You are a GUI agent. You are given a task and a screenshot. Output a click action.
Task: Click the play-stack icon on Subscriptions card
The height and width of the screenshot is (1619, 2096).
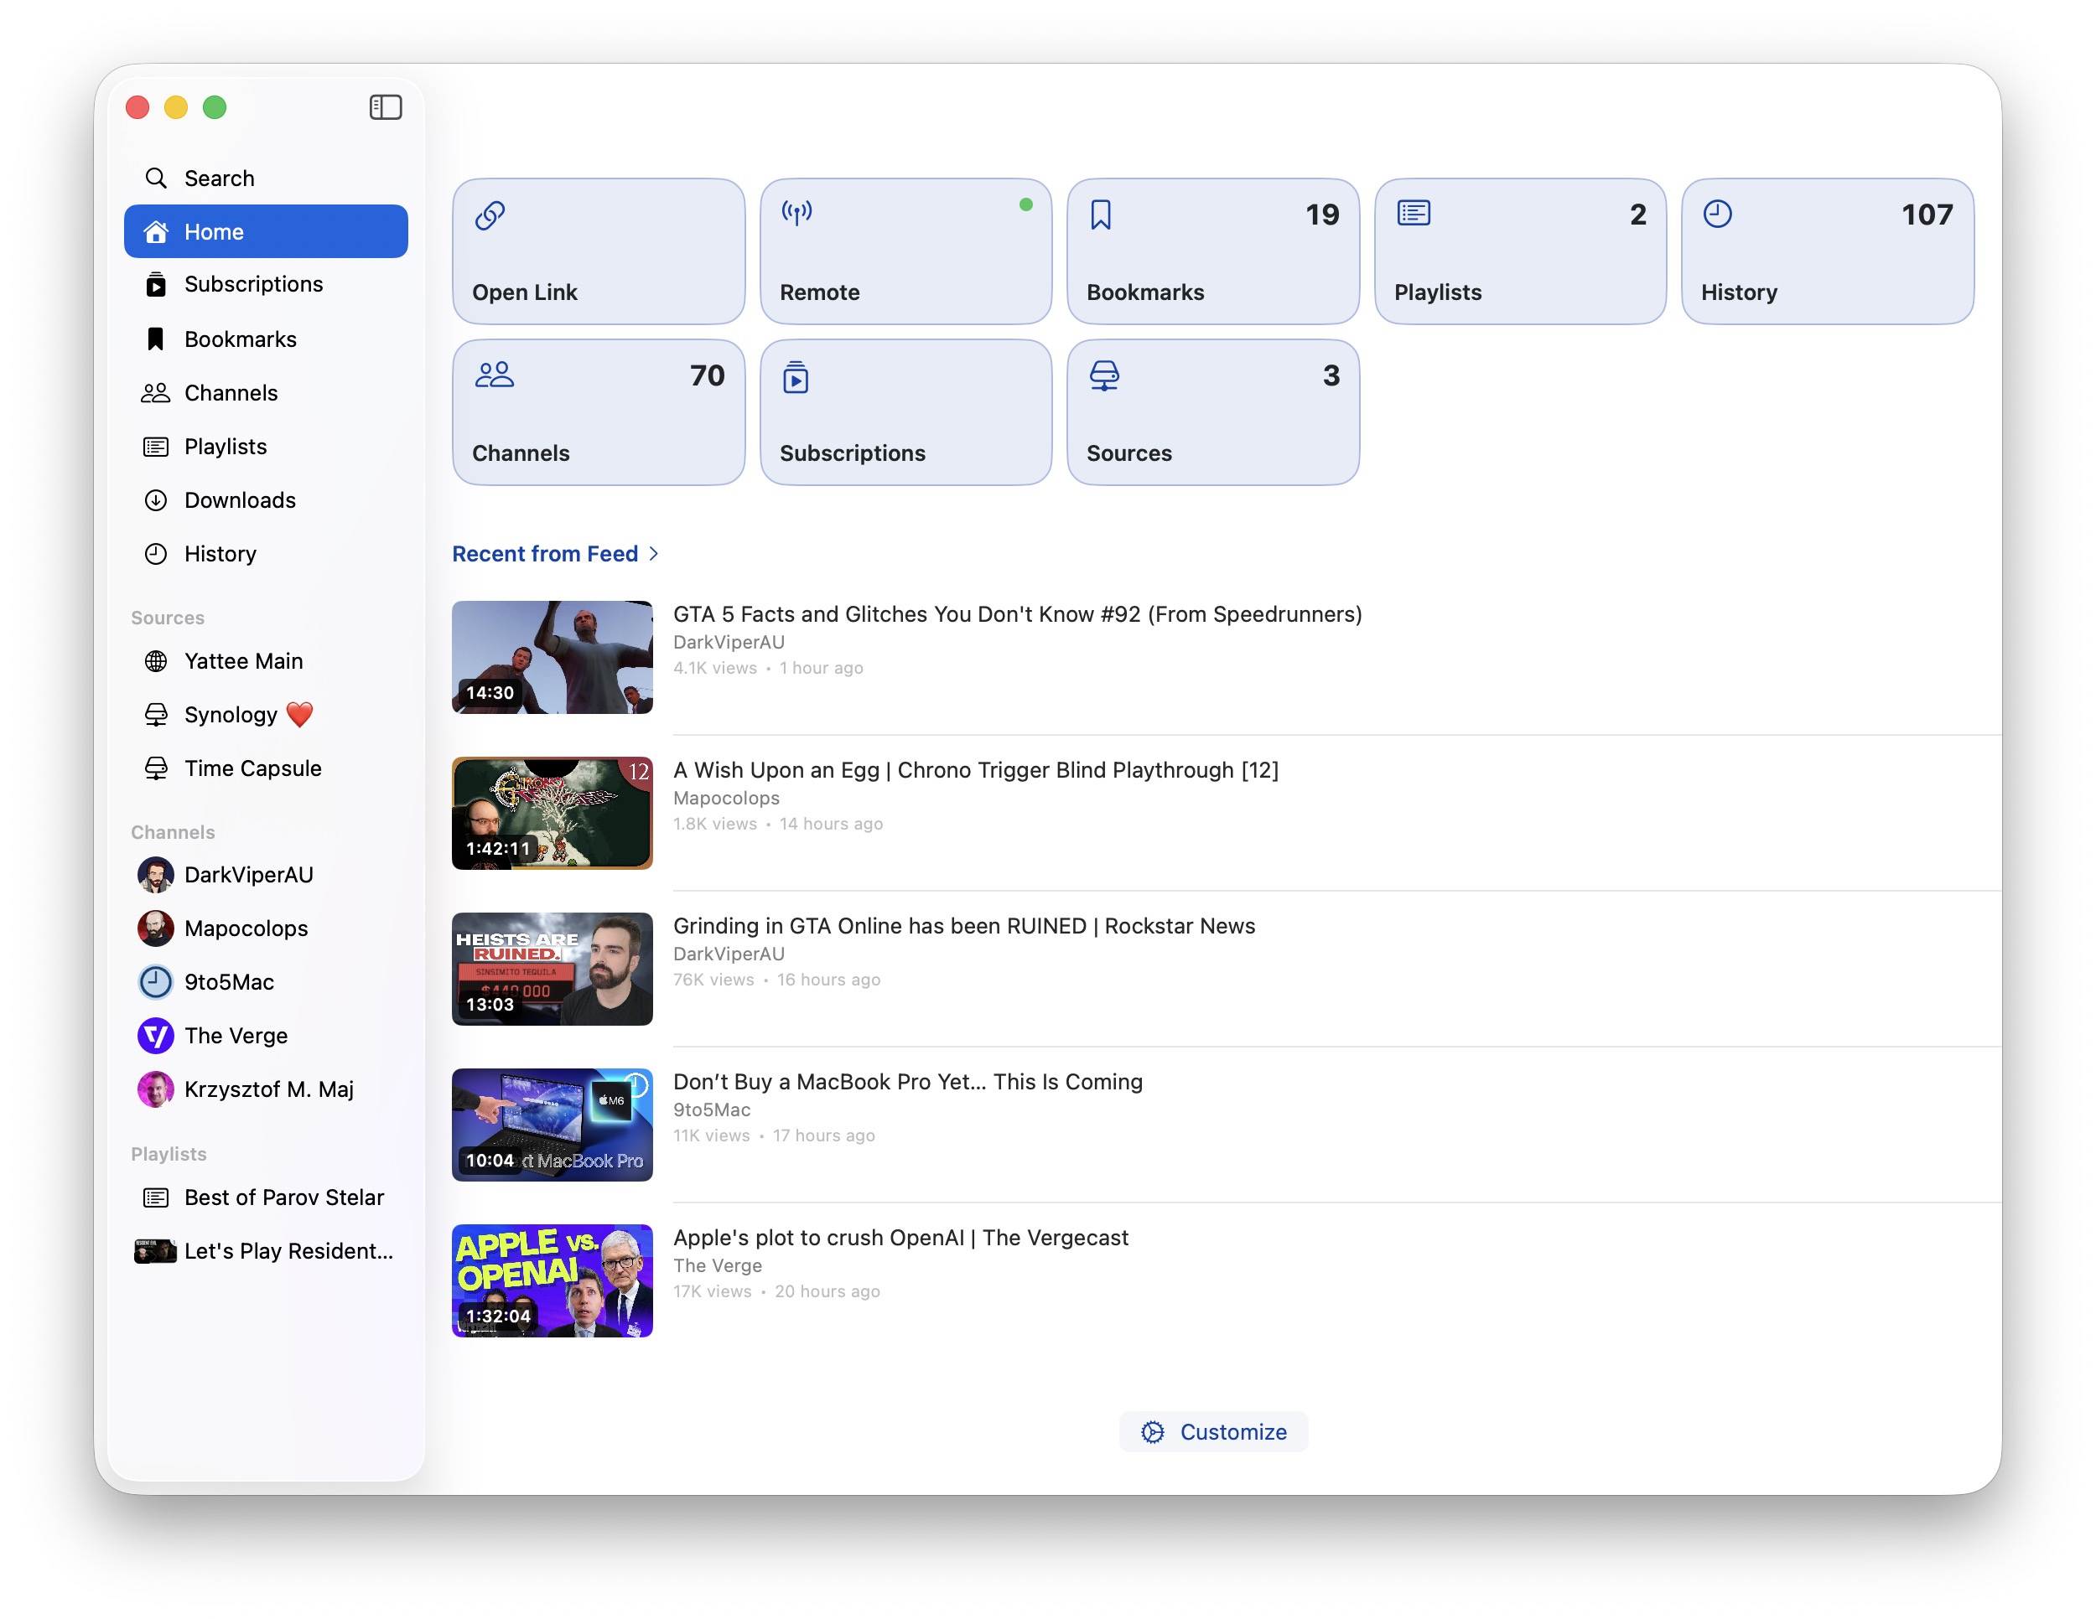coord(796,377)
